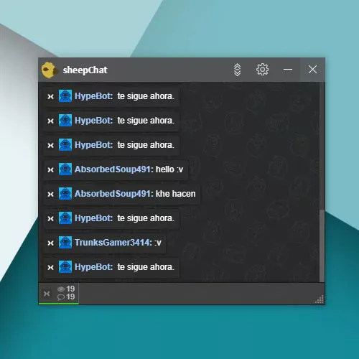Close the sheepChat window
Viewport: 359px width, 359px height.
(312, 70)
